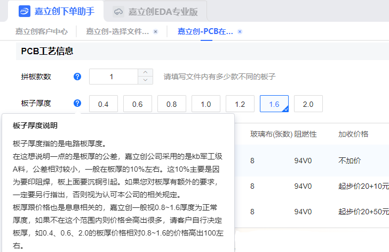Image resolution: width=389 pixels, height=252 pixels.
Task: Click the 拼板款数 number input field
Action: click(x=113, y=77)
